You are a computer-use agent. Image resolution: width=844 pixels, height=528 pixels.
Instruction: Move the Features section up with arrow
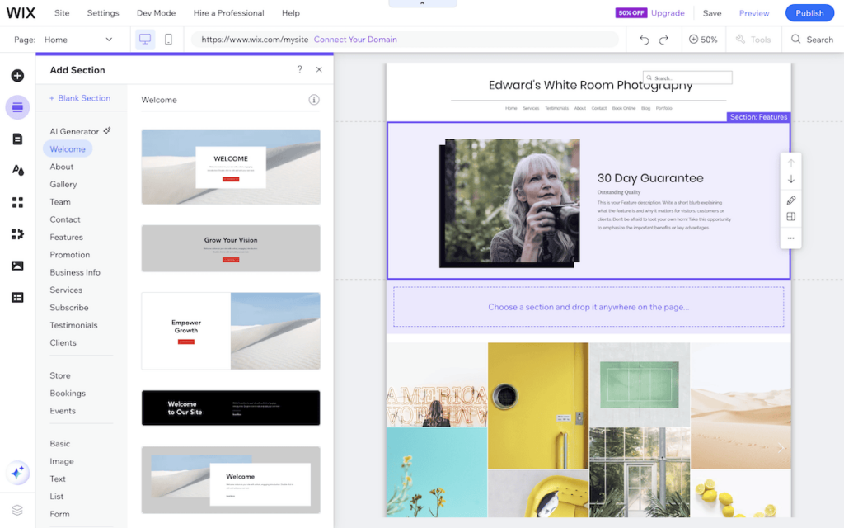pyautogui.click(x=790, y=162)
